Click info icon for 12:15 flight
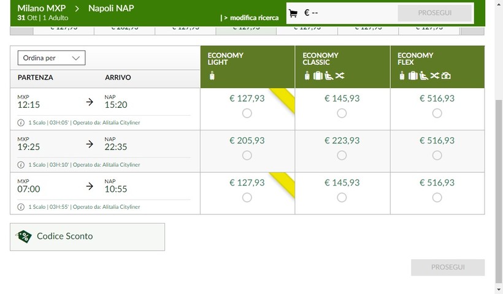Screen dimensions: 503x294 [21, 123]
